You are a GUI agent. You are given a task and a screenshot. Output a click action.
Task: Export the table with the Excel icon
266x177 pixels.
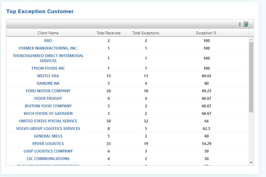click(x=246, y=24)
